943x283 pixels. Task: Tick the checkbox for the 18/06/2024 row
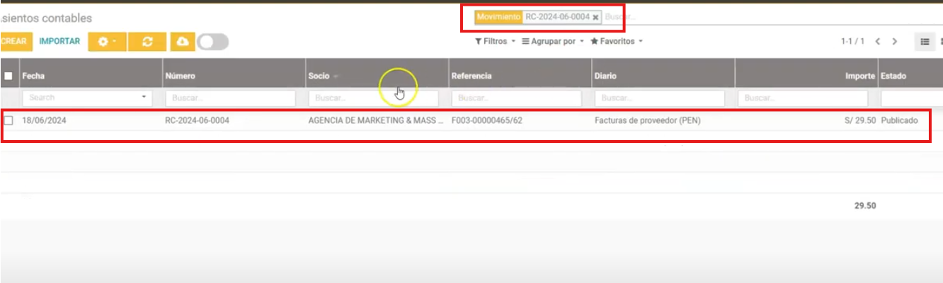coord(8,120)
